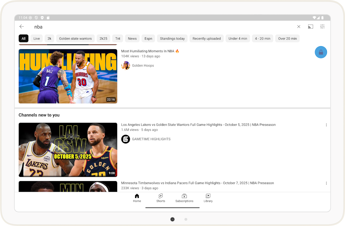Select the All filter chip
Viewport: 345px width, 226px height.
(x=23, y=38)
